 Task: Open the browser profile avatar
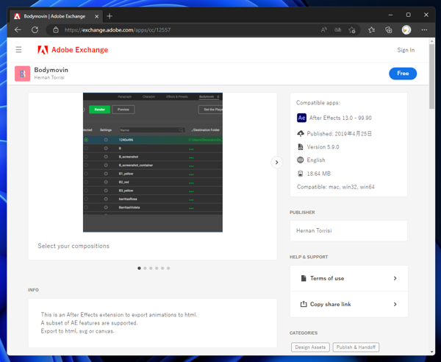pyautogui.click(x=406, y=30)
